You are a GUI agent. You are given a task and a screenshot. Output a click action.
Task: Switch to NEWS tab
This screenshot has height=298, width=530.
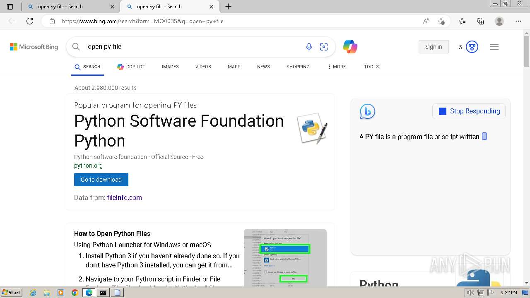pos(263,67)
